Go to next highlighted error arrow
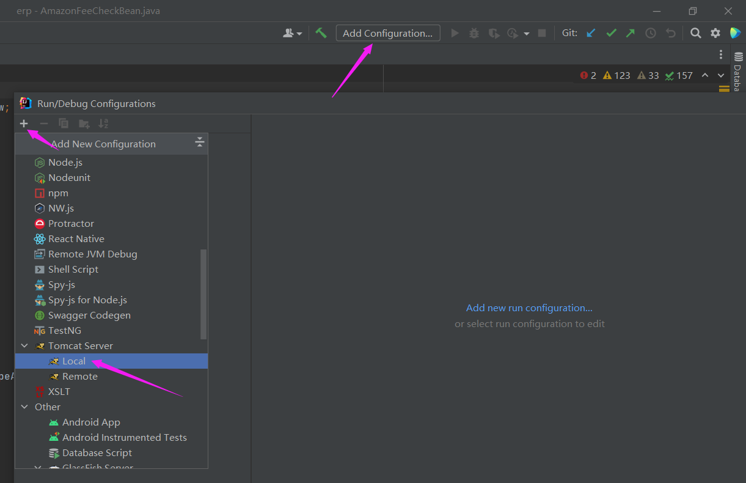This screenshot has height=483, width=746. [x=721, y=75]
